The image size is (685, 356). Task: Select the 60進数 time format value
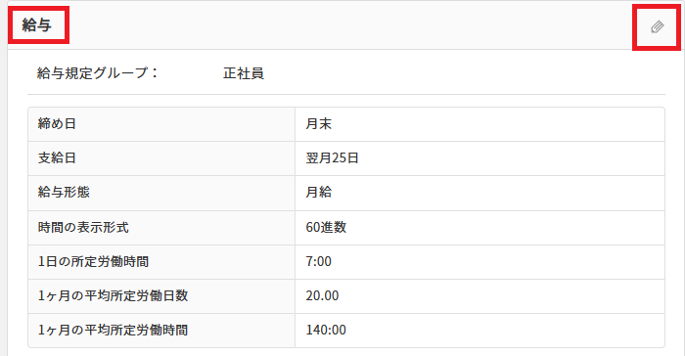click(x=326, y=227)
